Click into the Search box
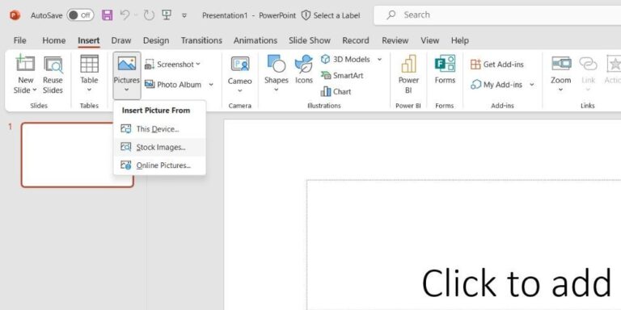The width and height of the screenshot is (621, 310). tap(497, 15)
